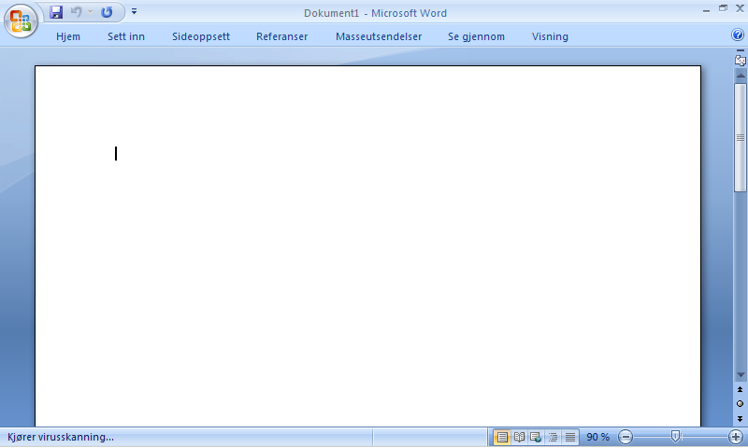The image size is (748, 448).
Task: Click the Undo arrow icon
Action: tap(77, 12)
